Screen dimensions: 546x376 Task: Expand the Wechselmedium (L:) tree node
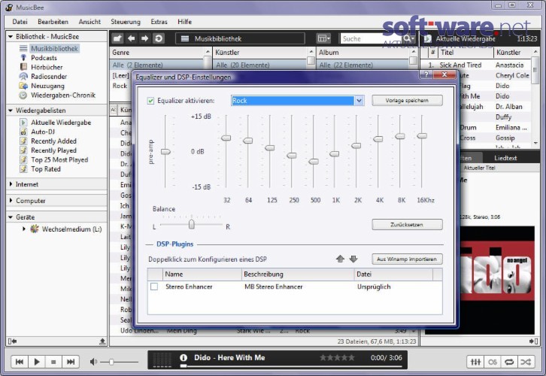point(24,229)
